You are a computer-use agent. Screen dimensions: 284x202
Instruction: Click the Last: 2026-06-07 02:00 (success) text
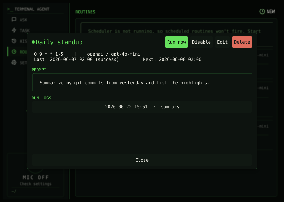76,59
